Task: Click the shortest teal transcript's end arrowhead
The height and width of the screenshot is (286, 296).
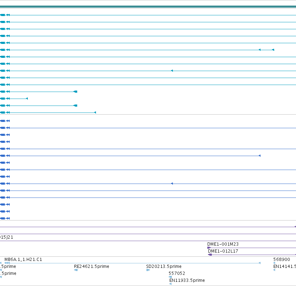Action: coord(27,99)
